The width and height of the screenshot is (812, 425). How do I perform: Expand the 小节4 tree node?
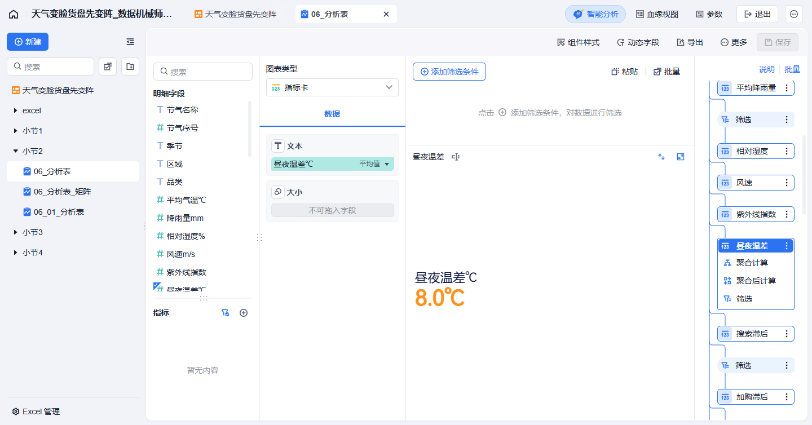tap(15, 253)
